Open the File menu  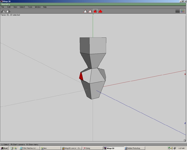[x=2, y=7]
